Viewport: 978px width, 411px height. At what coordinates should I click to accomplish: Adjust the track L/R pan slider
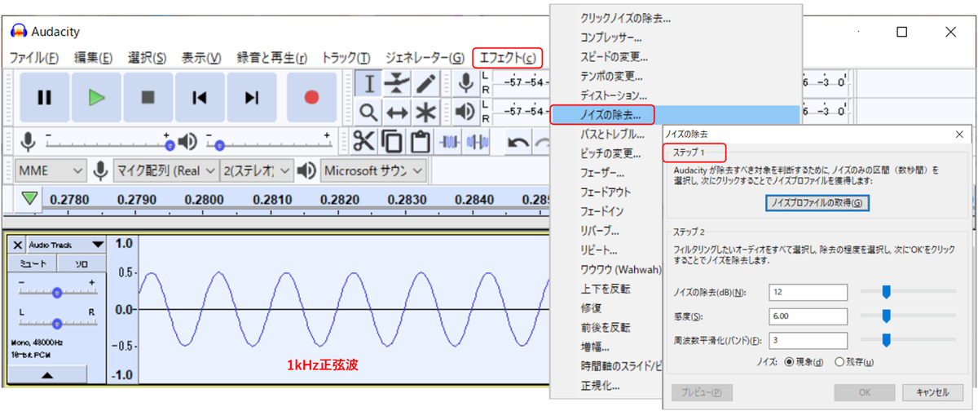coord(57,323)
